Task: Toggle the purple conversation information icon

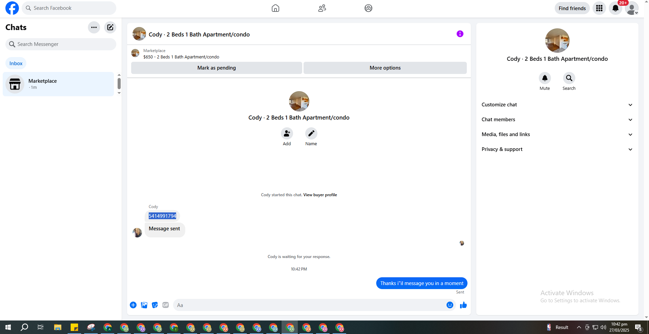Action: [460, 34]
